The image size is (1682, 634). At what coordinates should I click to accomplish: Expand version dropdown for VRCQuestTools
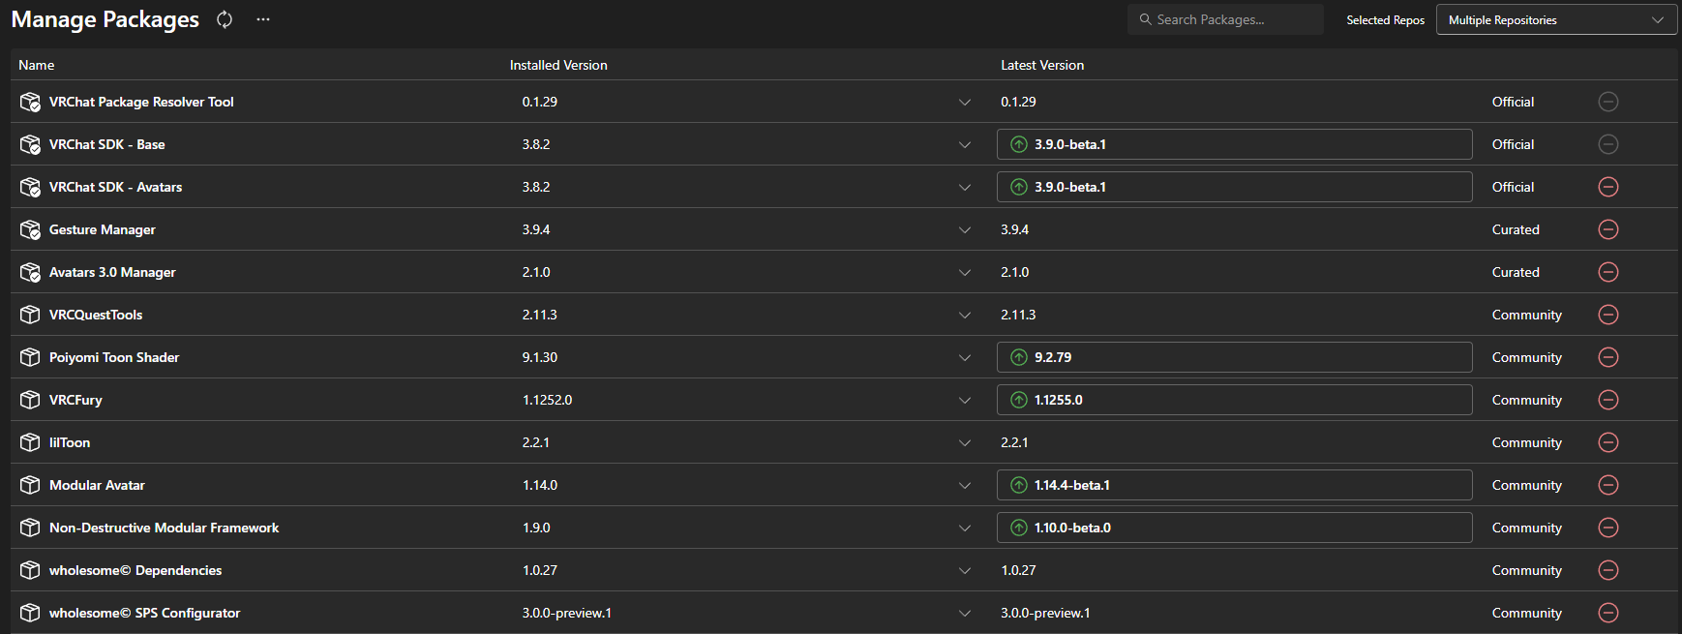[965, 315]
